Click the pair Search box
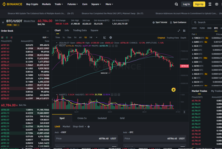This screenshot has height=149, width=222. click(x=207, y=22)
